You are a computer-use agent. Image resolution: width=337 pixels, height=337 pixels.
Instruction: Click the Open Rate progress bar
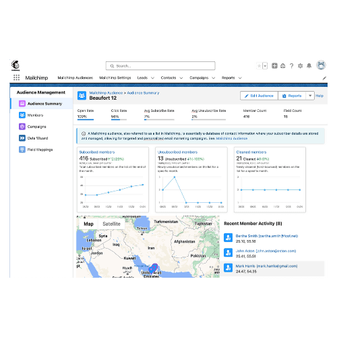(86, 119)
